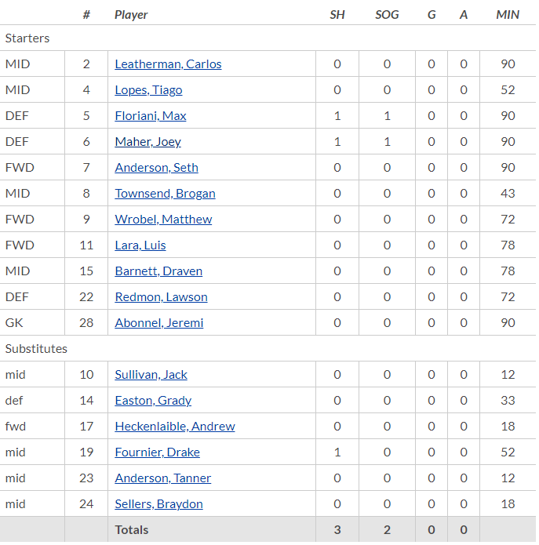Click Easton, Grady player link
Screen dimensions: 539x545
[x=153, y=401]
